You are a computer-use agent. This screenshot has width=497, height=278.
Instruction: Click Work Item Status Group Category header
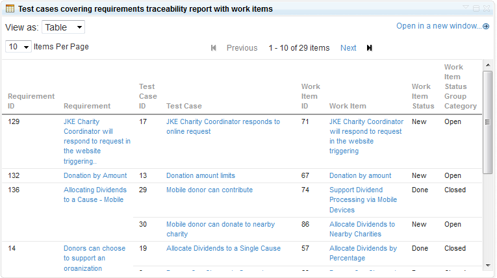pos(460,86)
